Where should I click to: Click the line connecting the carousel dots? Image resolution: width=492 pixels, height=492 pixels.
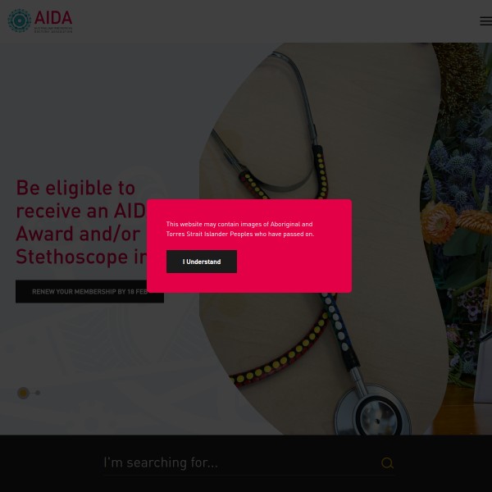pyautogui.click(x=32, y=393)
